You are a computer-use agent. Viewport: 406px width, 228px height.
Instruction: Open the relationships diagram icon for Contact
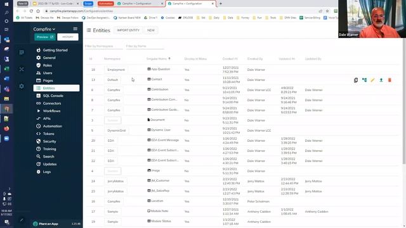pos(364,80)
